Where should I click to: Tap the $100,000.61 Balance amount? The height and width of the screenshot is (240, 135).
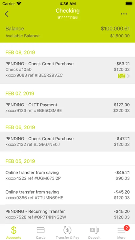[115, 29]
